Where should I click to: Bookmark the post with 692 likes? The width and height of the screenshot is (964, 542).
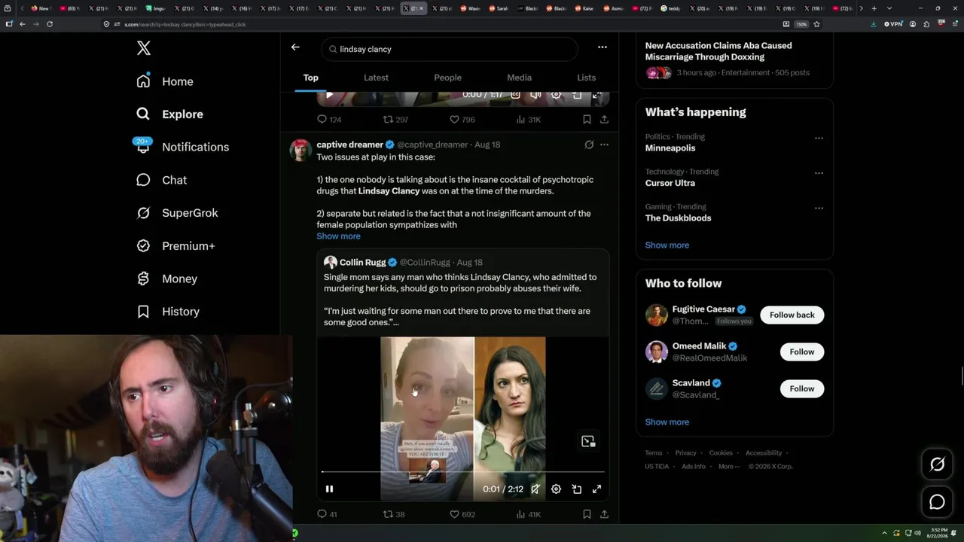point(587,515)
